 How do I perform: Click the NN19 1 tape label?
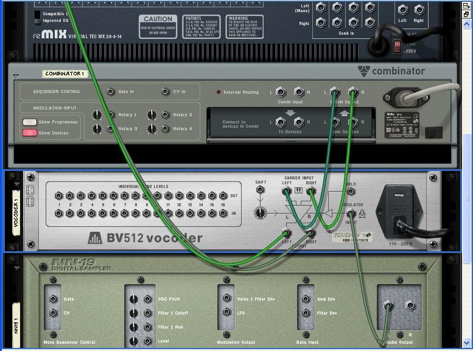(x=16, y=325)
